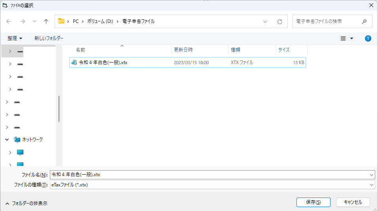The image size is (378, 211).
Task: Click キャンセル to cancel the dialog
Action: [353, 202]
